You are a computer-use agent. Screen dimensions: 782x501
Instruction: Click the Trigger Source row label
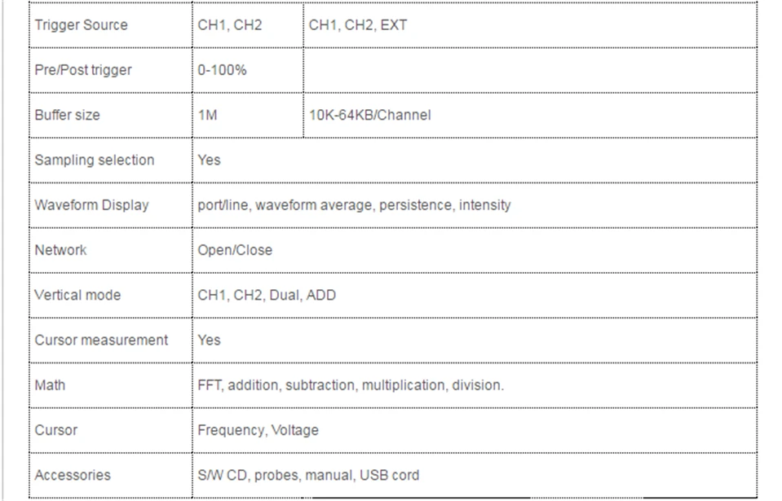(x=81, y=25)
